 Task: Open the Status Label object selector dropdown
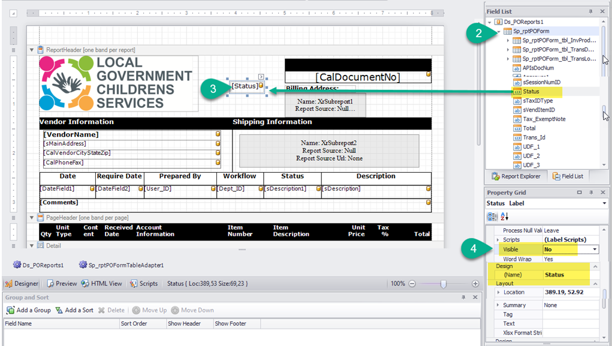click(602, 203)
